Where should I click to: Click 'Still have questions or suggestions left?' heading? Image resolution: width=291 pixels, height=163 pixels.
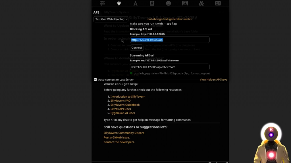[136, 127]
